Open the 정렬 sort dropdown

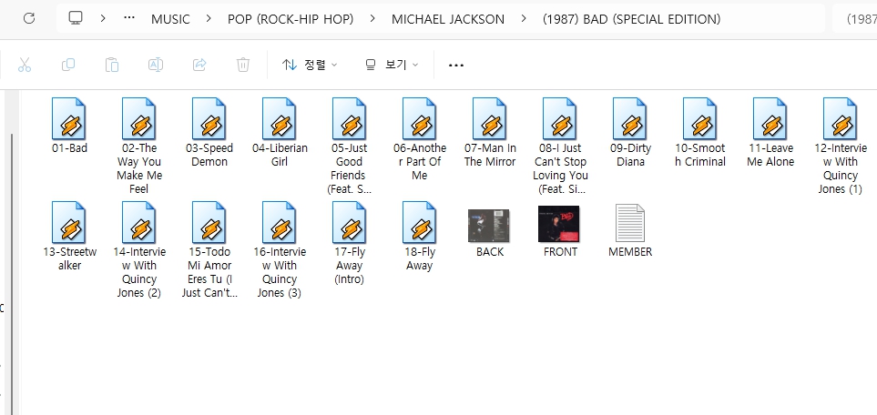click(x=310, y=65)
